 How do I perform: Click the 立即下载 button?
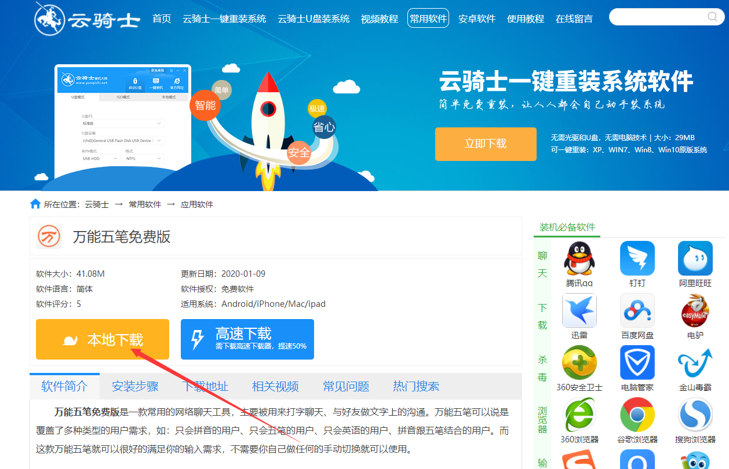point(486,144)
